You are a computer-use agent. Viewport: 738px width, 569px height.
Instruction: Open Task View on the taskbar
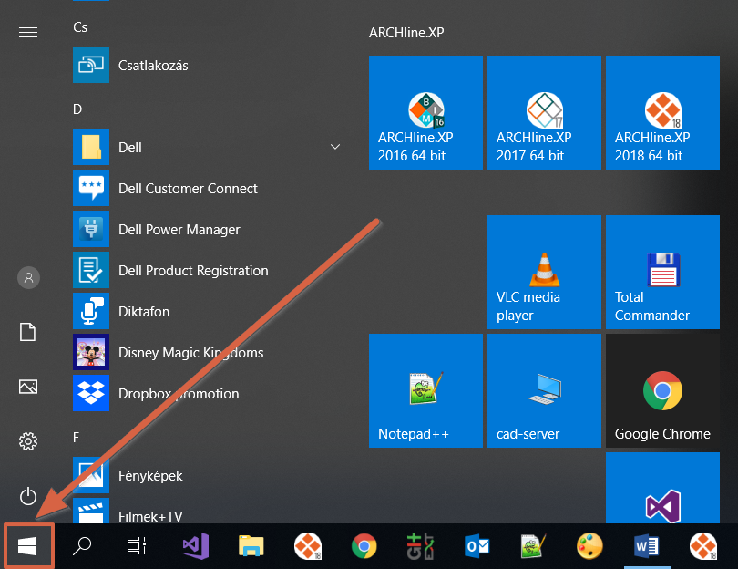[137, 546]
